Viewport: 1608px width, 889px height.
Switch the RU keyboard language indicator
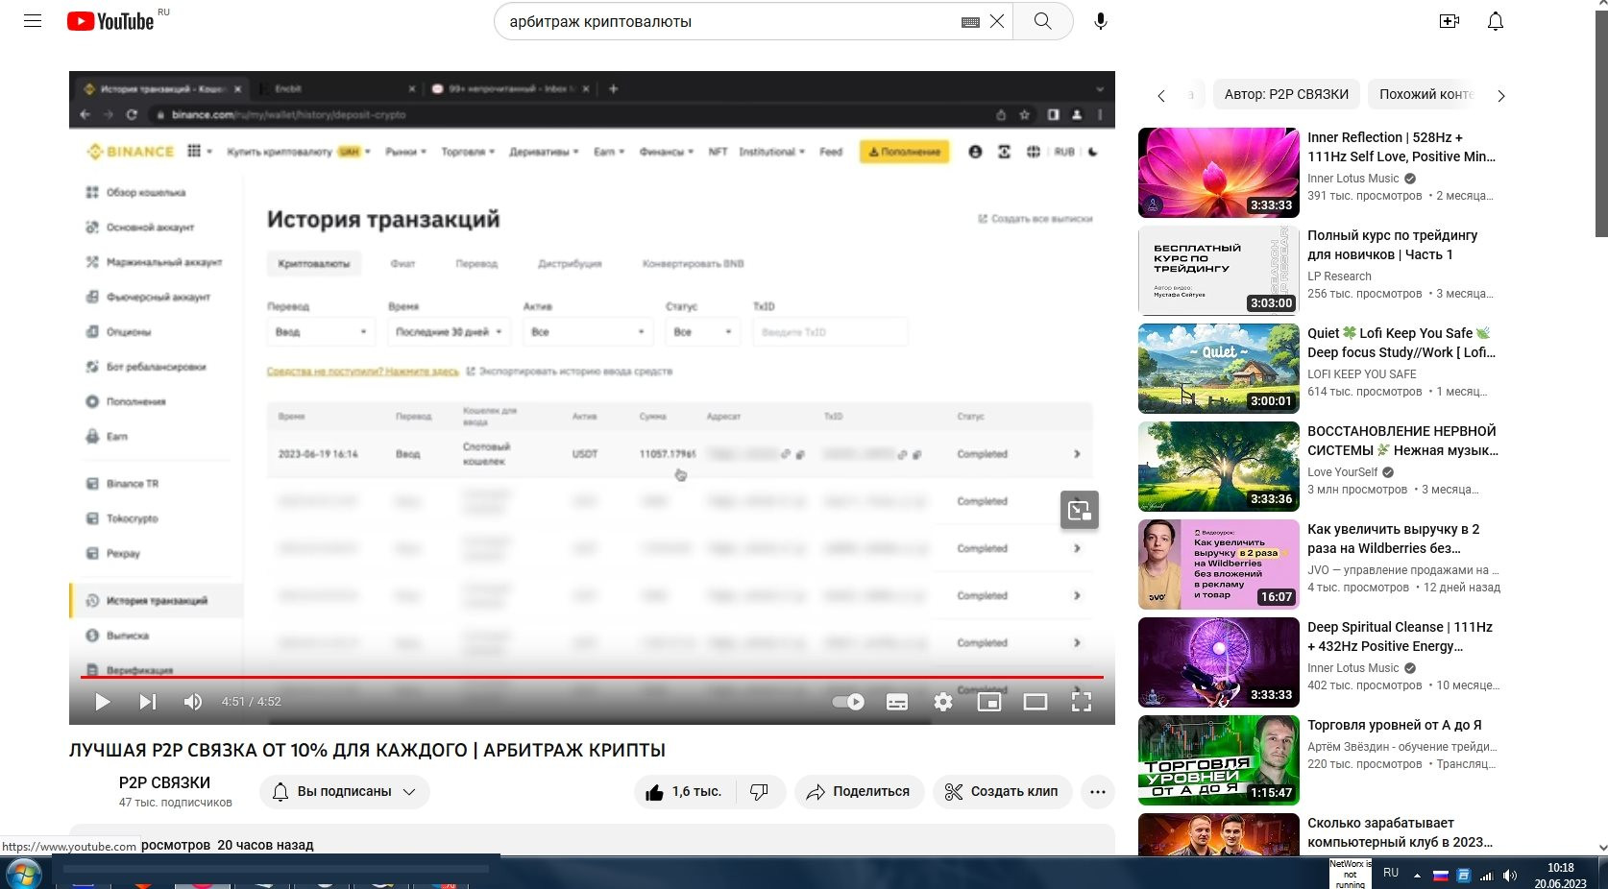click(1391, 873)
